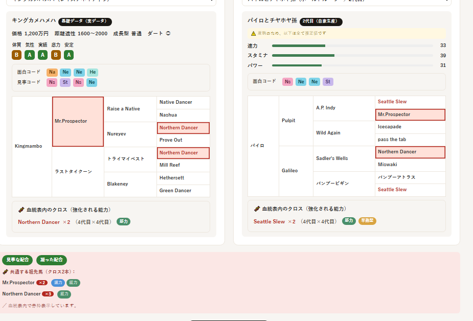Select the ラストタイクーン pedigree cell
The width and height of the screenshot is (473, 321).
(78, 172)
